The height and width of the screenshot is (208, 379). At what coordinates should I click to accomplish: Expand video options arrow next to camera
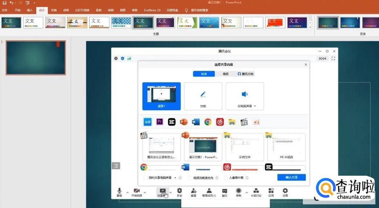pyautogui.click(x=145, y=192)
